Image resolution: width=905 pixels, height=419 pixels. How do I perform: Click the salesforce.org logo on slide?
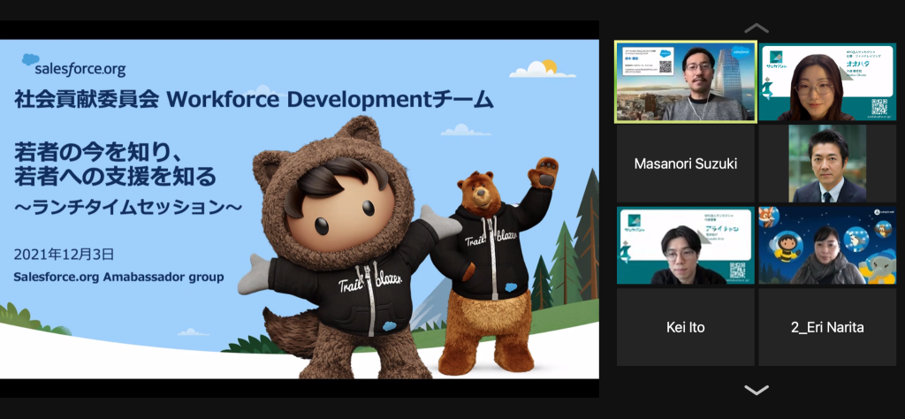73,65
